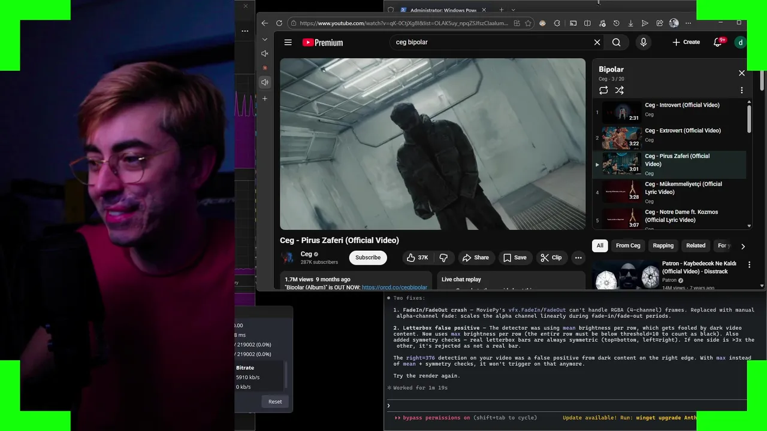The height and width of the screenshot is (431, 767).
Task: Select the 'From Ceg' filter chip
Action: click(x=628, y=245)
